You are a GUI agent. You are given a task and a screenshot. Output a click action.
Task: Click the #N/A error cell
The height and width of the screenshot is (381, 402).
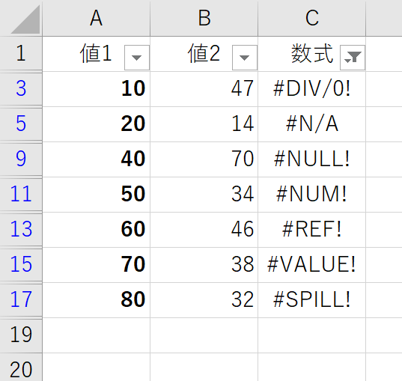coord(311,124)
